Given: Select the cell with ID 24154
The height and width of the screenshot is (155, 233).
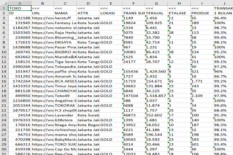Looking at the screenshot, I should (20, 115).
